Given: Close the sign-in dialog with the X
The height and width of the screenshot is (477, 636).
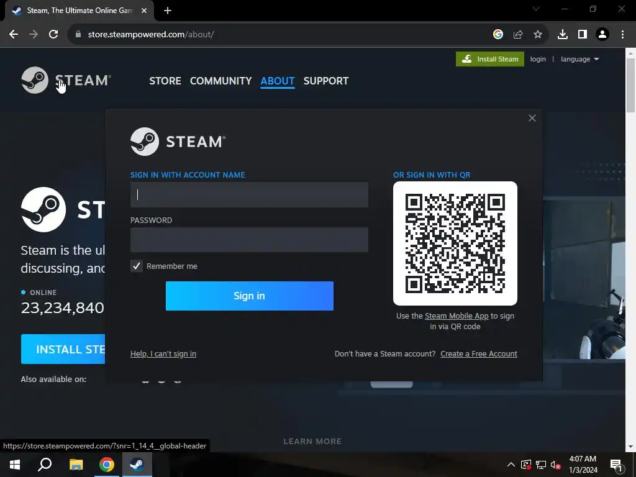Looking at the screenshot, I should pos(532,118).
